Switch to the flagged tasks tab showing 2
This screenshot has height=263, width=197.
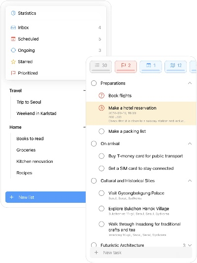click(x=126, y=67)
